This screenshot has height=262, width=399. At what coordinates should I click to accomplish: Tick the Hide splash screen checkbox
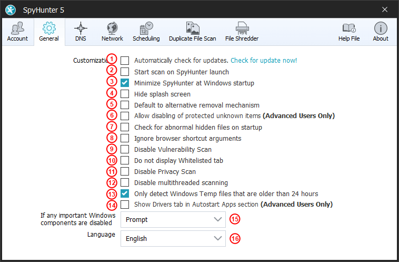click(x=125, y=94)
